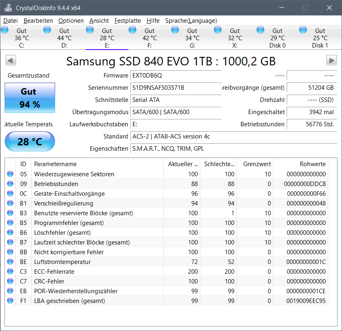Click the total writes value 51204 GB
The image size is (342, 331).
[312, 88]
